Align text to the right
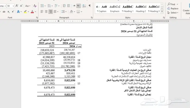This screenshot has width=190, height=108. (50, 12)
